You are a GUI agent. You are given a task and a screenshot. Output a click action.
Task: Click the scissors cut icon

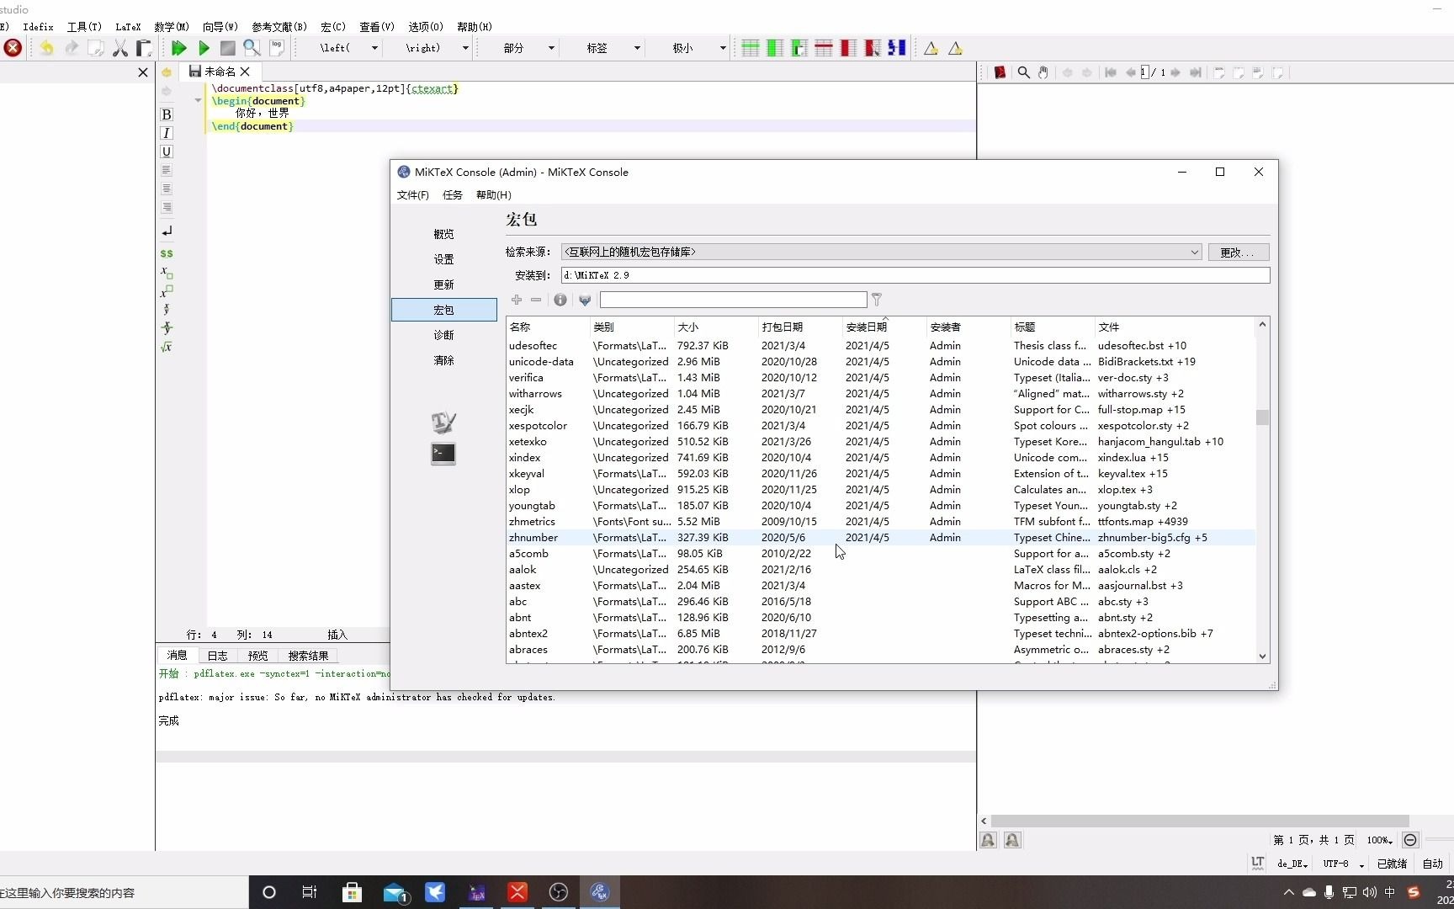point(120,48)
